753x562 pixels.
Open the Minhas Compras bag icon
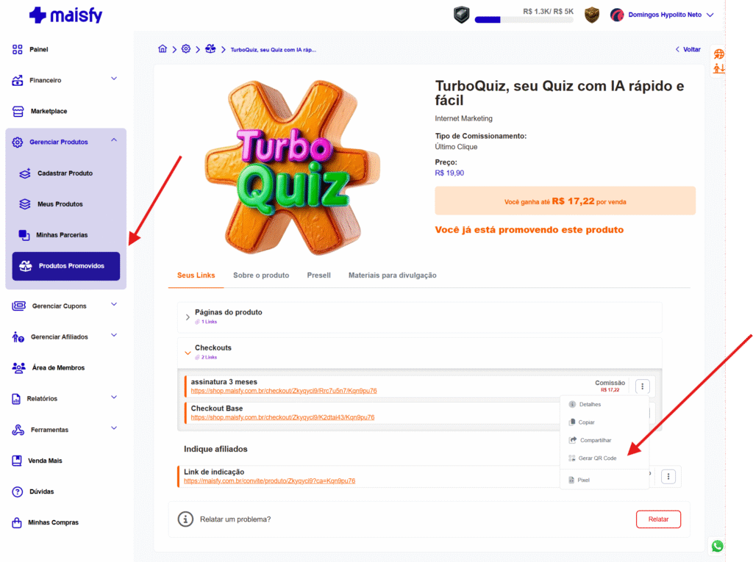[17, 522]
